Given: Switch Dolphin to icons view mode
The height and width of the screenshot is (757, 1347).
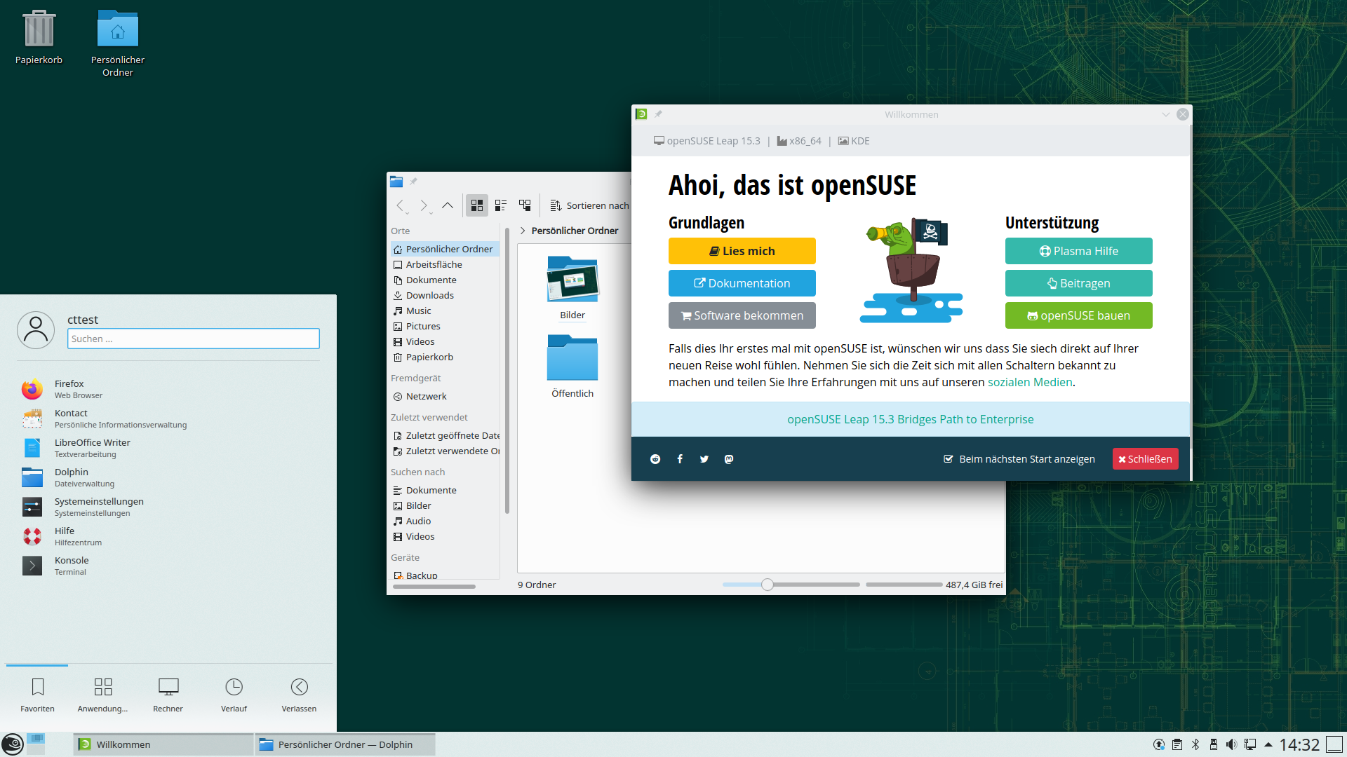Looking at the screenshot, I should (x=477, y=205).
